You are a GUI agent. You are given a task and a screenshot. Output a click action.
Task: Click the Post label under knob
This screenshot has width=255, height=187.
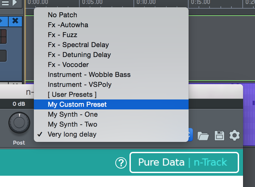pos(19,143)
